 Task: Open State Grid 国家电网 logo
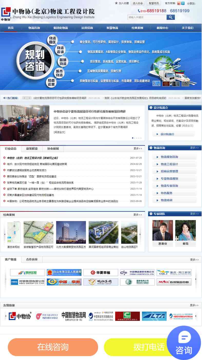tap(137, 282)
